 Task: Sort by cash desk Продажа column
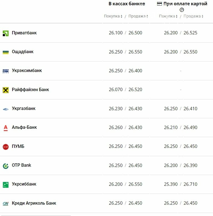click(138, 16)
